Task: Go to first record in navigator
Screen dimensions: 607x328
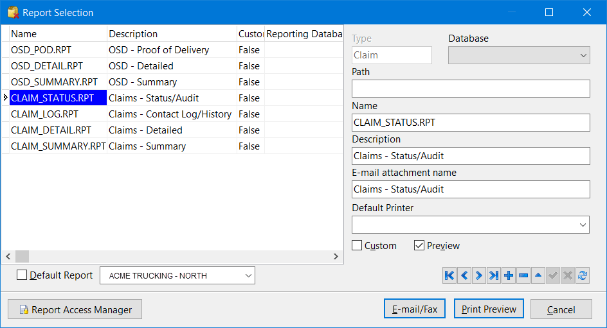Action: (449, 275)
